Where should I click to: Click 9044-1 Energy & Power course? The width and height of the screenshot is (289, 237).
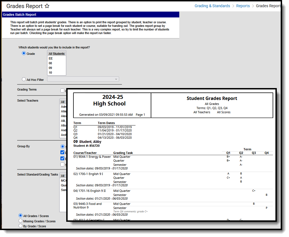[92, 157]
